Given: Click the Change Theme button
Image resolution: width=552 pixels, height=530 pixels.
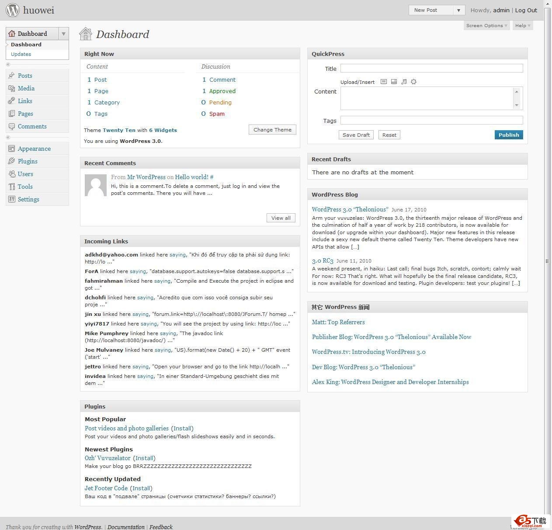Looking at the screenshot, I should click(272, 130).
